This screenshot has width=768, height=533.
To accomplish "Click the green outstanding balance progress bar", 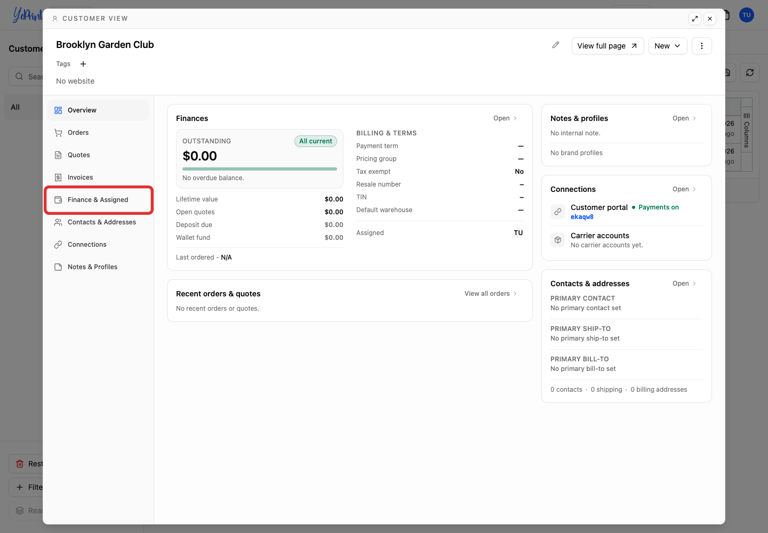I will (x=260, y=169).
